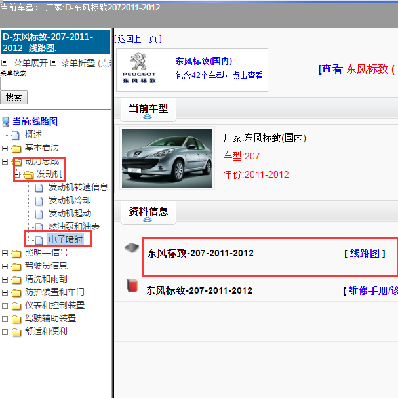Click the 照明—信号 folder icon

(x=16, y=254)
